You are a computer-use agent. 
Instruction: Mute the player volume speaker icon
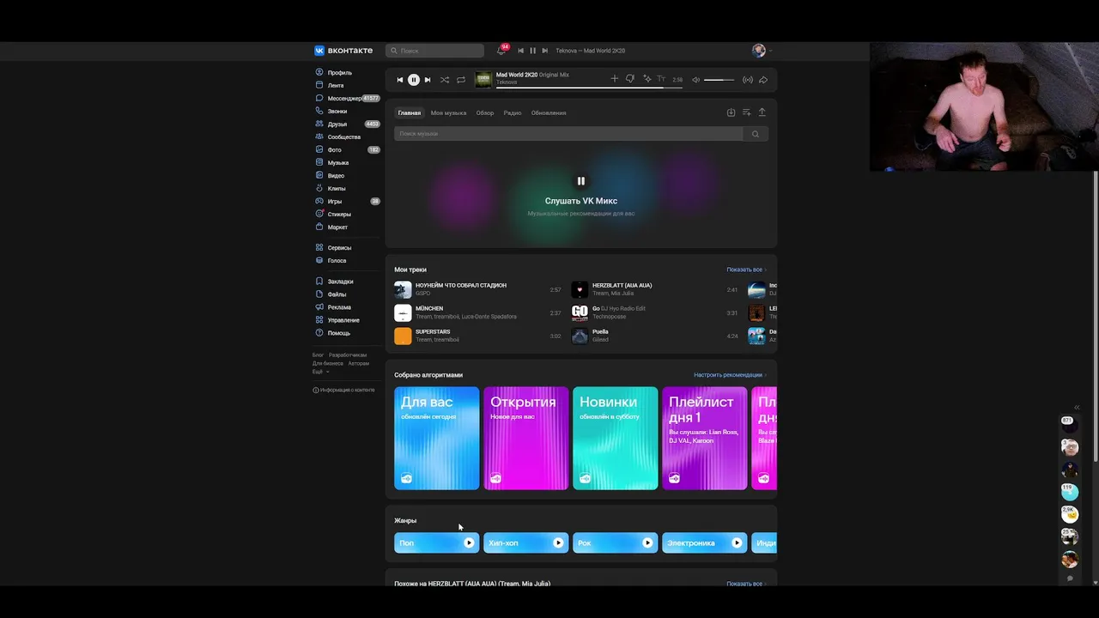(696, 80)
